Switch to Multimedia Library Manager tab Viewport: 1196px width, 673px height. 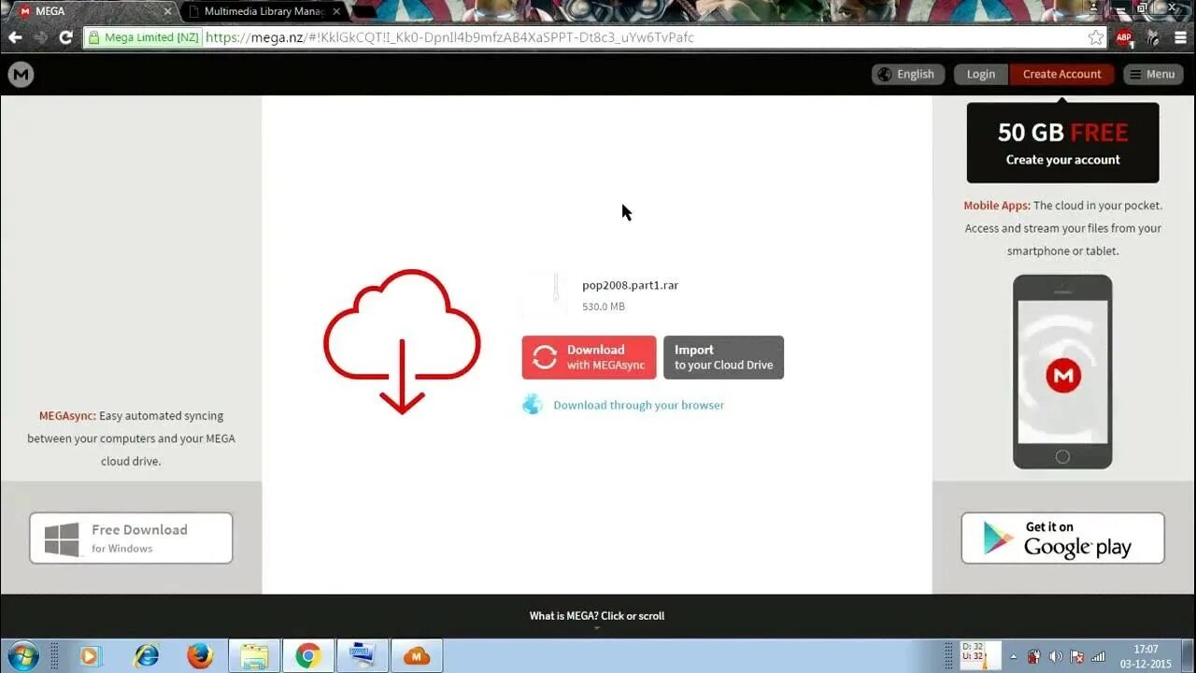[x=263, y=11]
